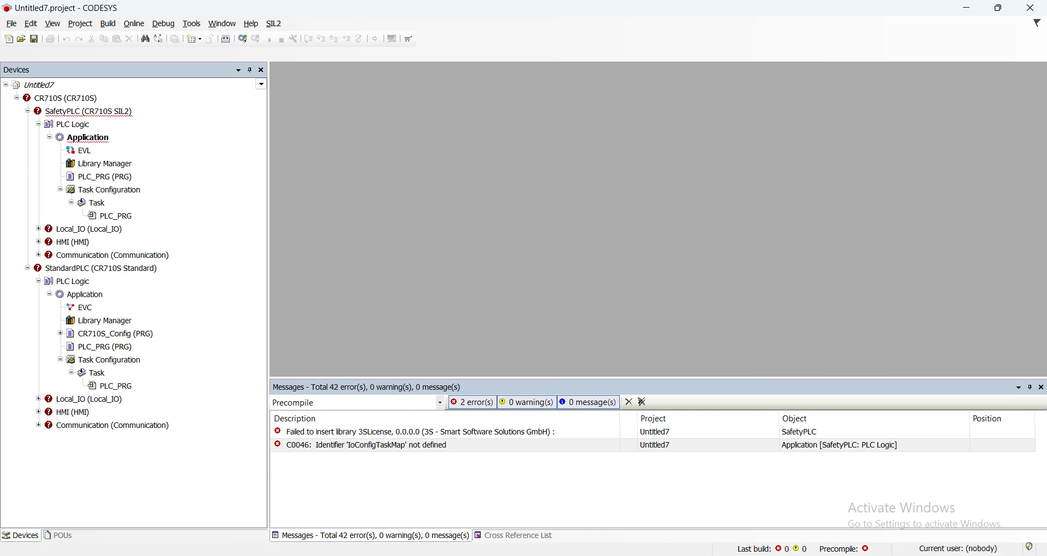Click the New Project toolbar icon
Image resolution: width=1047 pixels, height=556 pixels.
pyautogui.click(x=9, y=39)
